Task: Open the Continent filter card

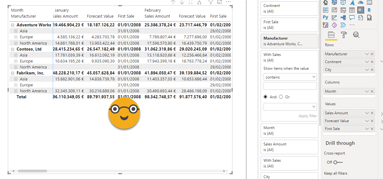Action: [x=290, y=8]
